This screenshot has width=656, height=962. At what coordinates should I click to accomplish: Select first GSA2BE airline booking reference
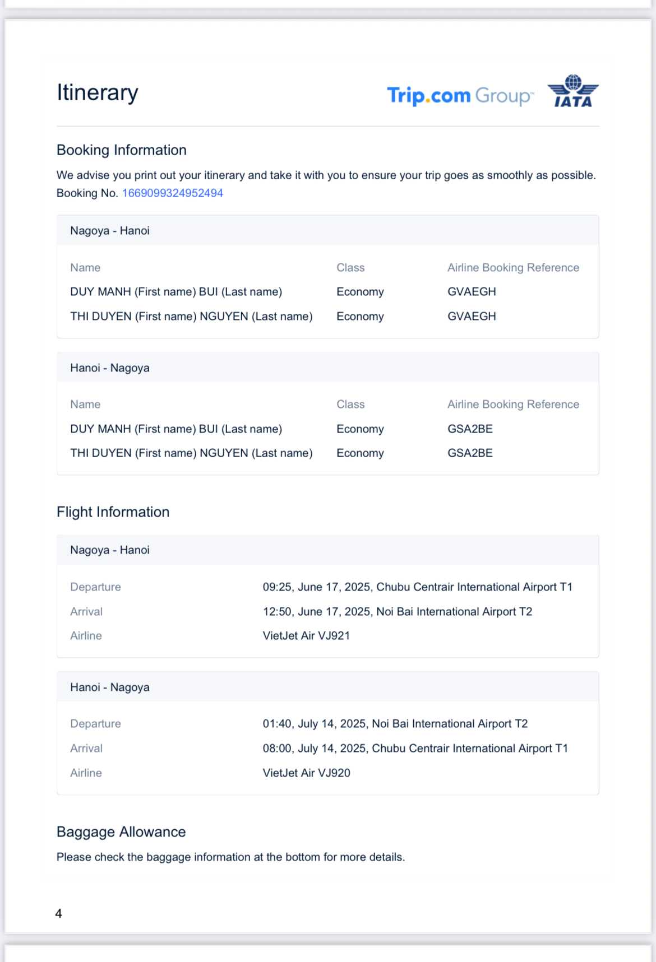pos(470,429)
